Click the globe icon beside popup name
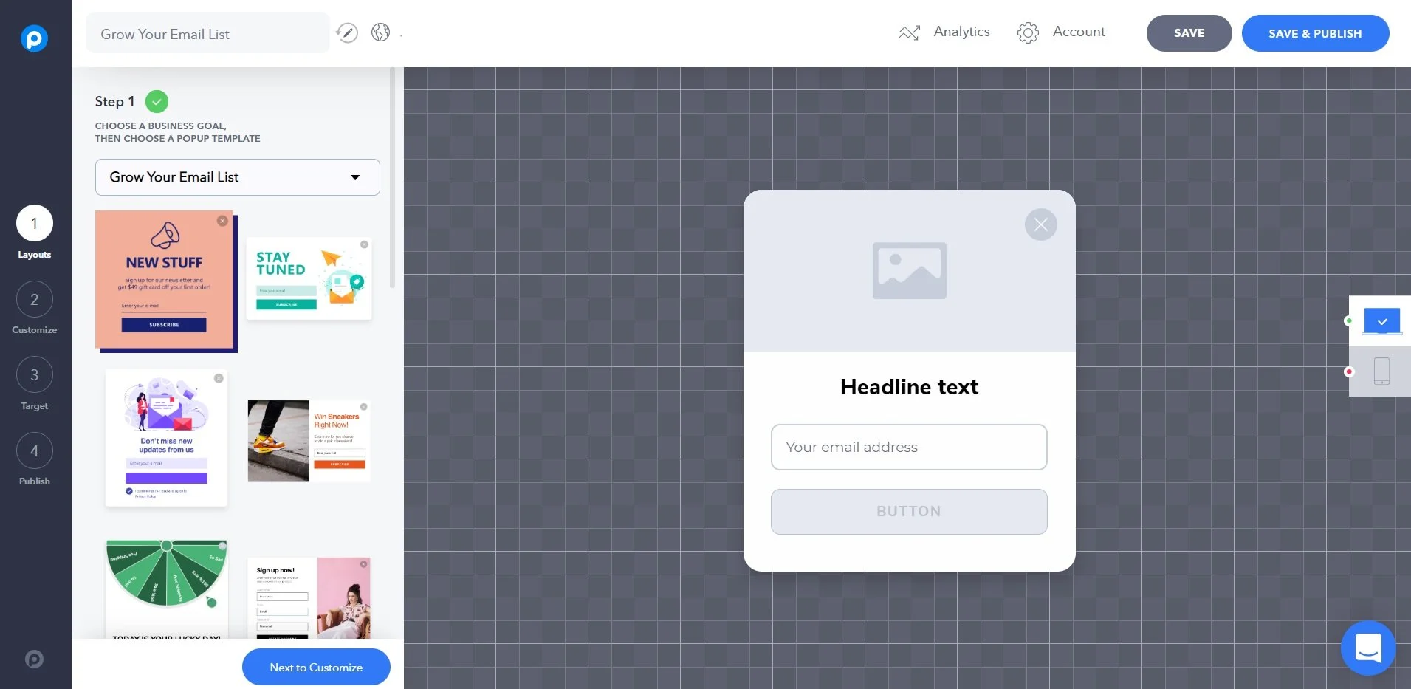The height and width of the screenshot is (689, 1411). point(380,32)
